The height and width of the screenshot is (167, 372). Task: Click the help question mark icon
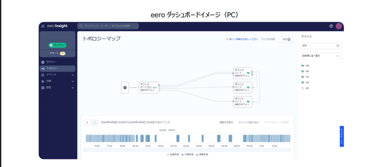[331, 26]
